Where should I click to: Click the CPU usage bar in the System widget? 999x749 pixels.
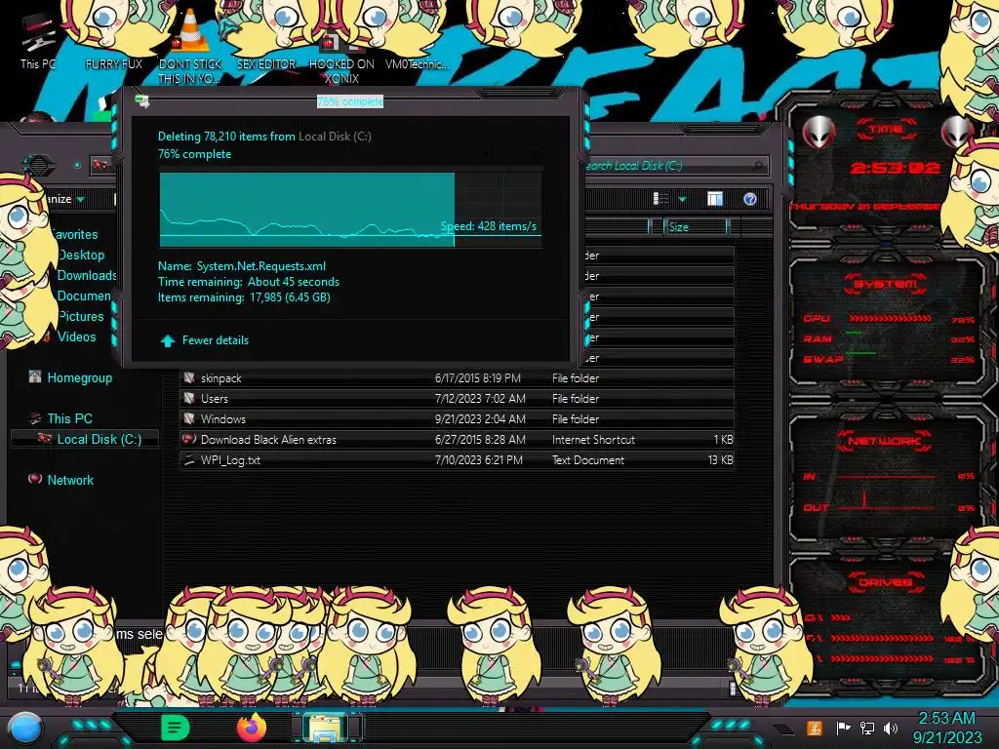point(890,318)
